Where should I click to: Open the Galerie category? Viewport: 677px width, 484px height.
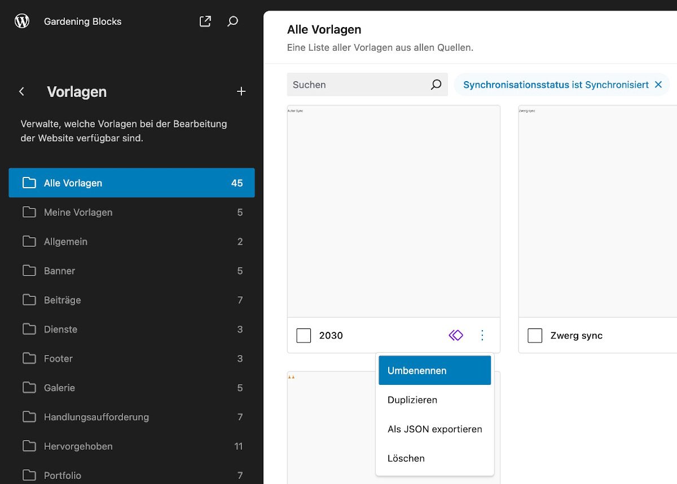coord(132,388)
